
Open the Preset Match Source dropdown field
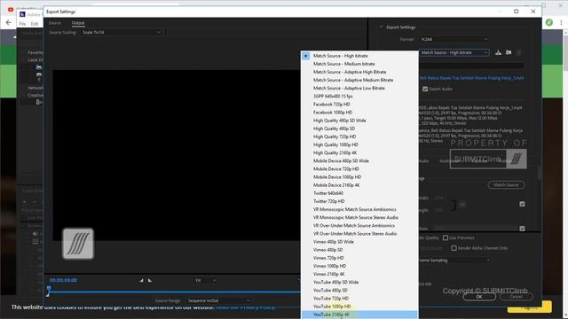pos(454,52)
